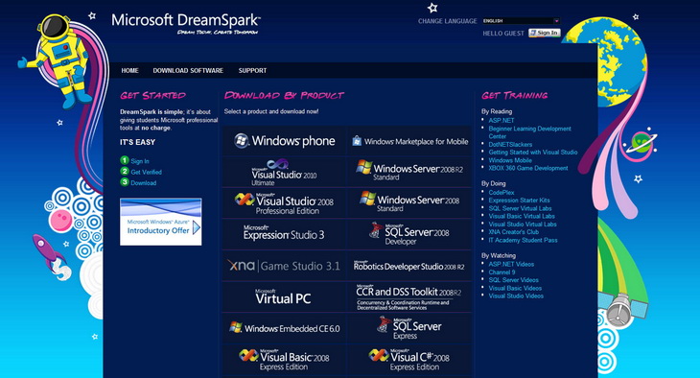Choose Windows Server 2008 Standard tile
The width and height of the screenshot is (700, 378).
409,203
